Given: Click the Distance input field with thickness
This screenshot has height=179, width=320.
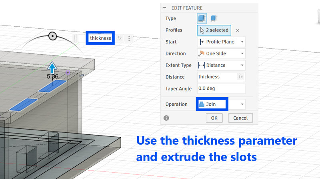Looking at the screenshot, I should coord(221,77).
